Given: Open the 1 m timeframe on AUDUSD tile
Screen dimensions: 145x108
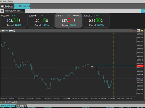Looking at the screenshot, I should coord(96,16).
